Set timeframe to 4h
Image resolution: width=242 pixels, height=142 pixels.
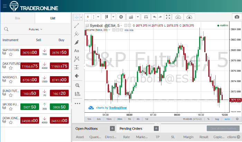138,119
